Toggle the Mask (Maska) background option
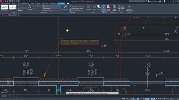This screenshot has height=100, width=179. 21,10
